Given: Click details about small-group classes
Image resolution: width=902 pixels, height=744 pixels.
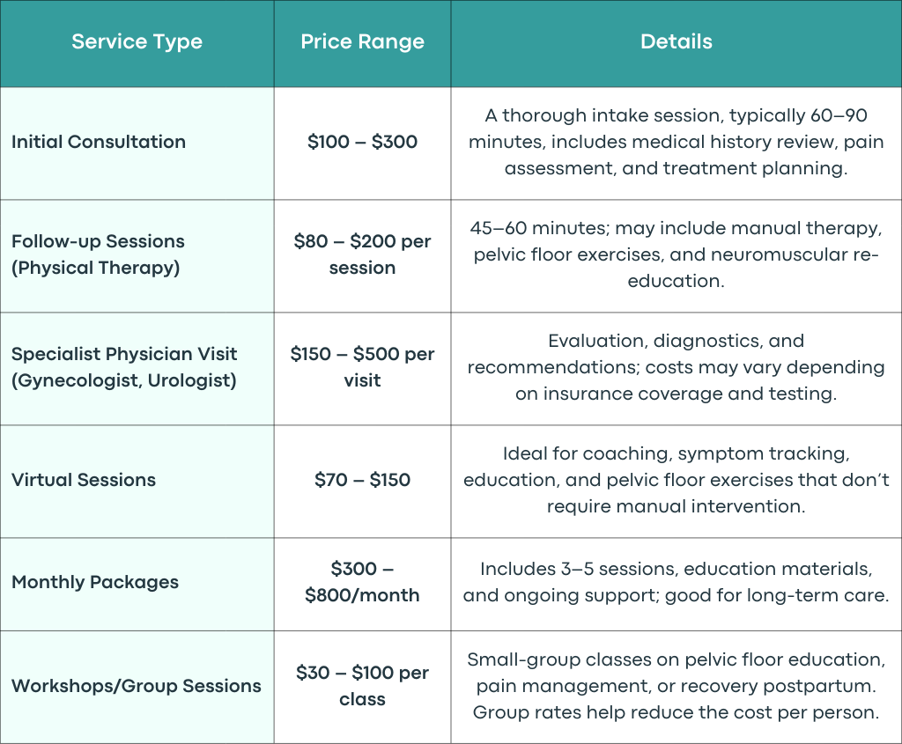Looking at the screenshot, I should point(676,685).
